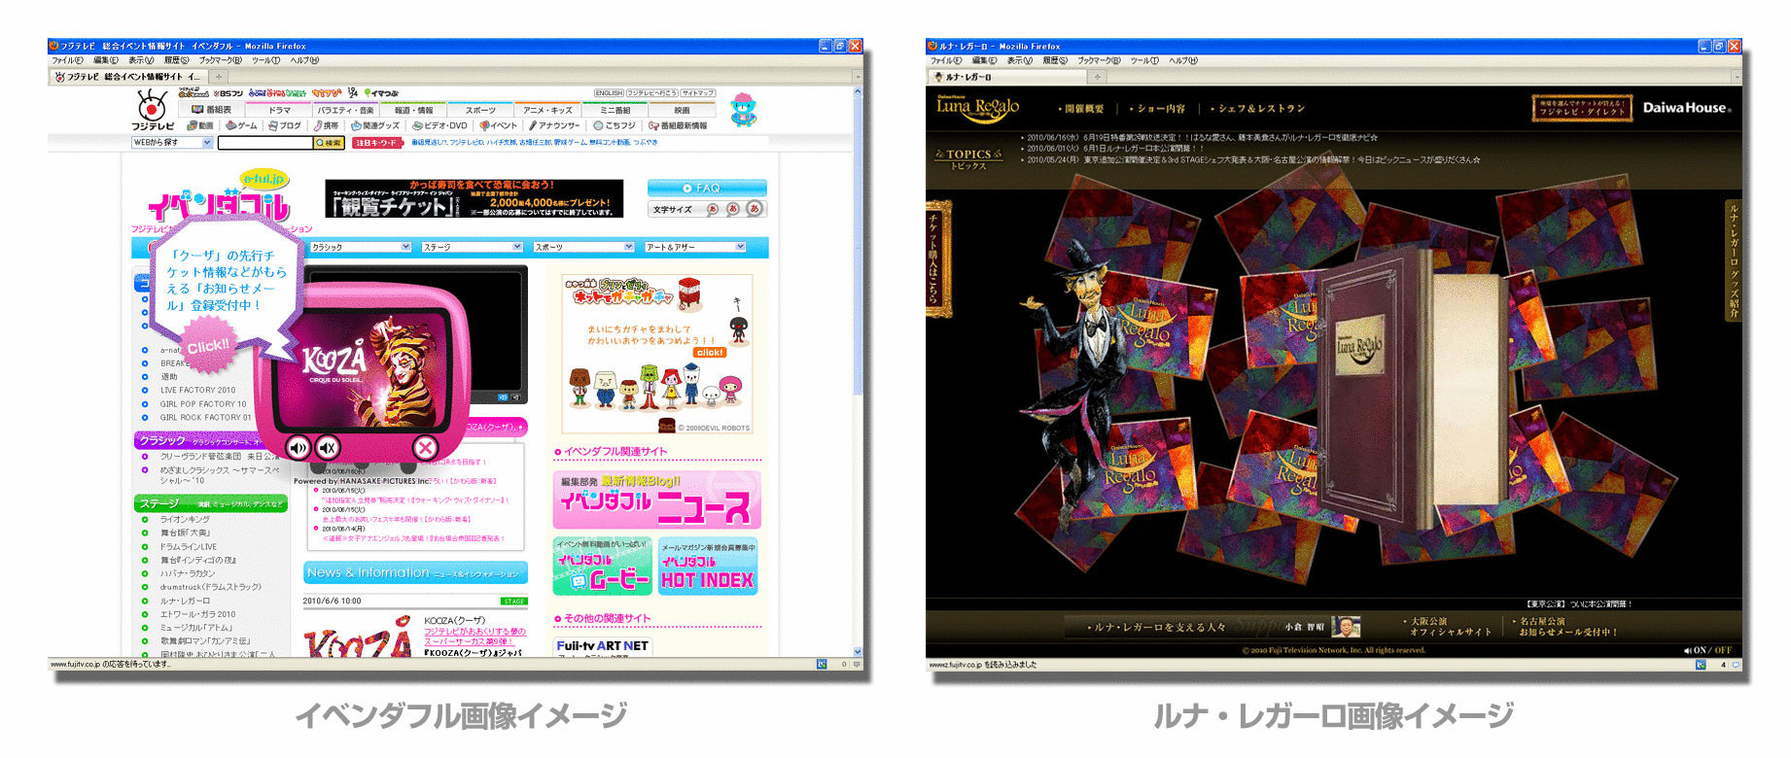1791x758 pixels.
Task: Open new tab in Eventful window
Action: coord(219,76)
